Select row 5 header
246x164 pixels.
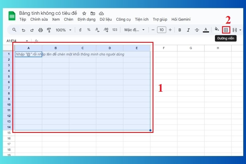click(x=9, y=77)
